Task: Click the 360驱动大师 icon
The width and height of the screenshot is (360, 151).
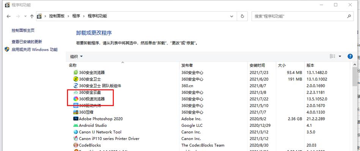Action: tap(76, 106)
